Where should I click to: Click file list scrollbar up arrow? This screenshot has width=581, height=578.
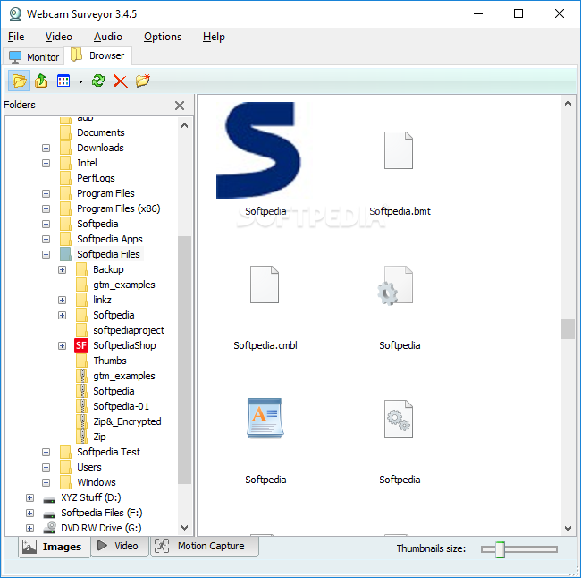(x=568, y=104)
